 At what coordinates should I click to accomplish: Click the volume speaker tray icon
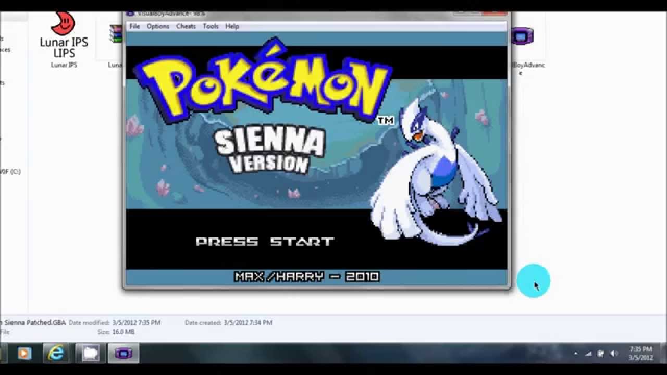[614, 354]
